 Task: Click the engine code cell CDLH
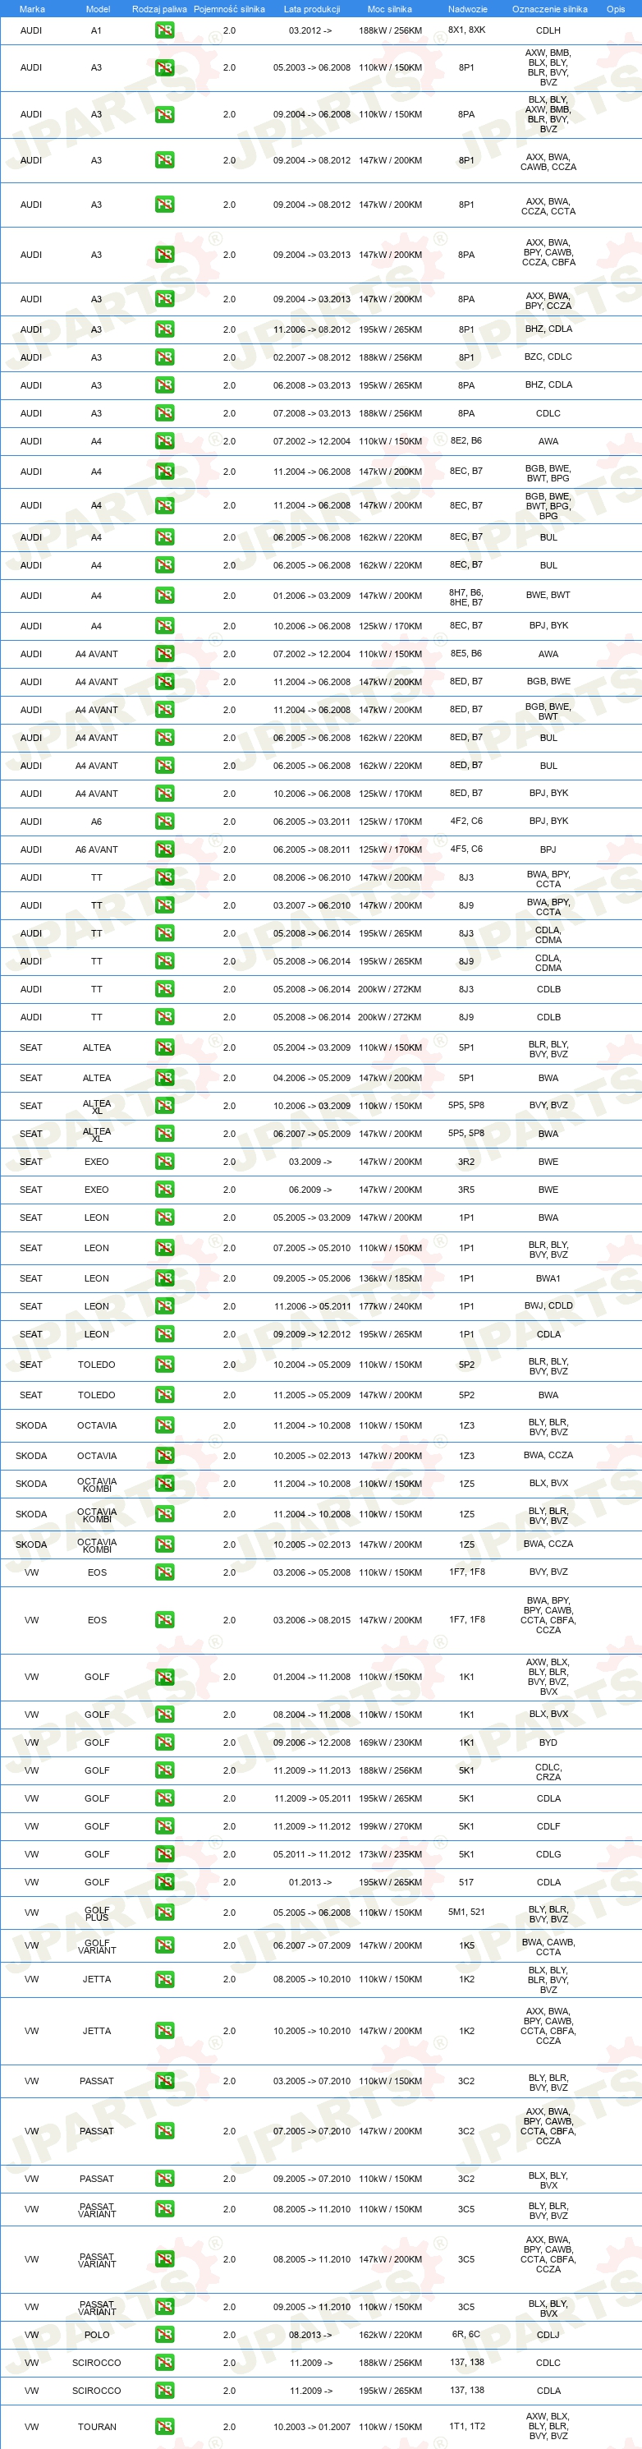click(x=548, y=30)
